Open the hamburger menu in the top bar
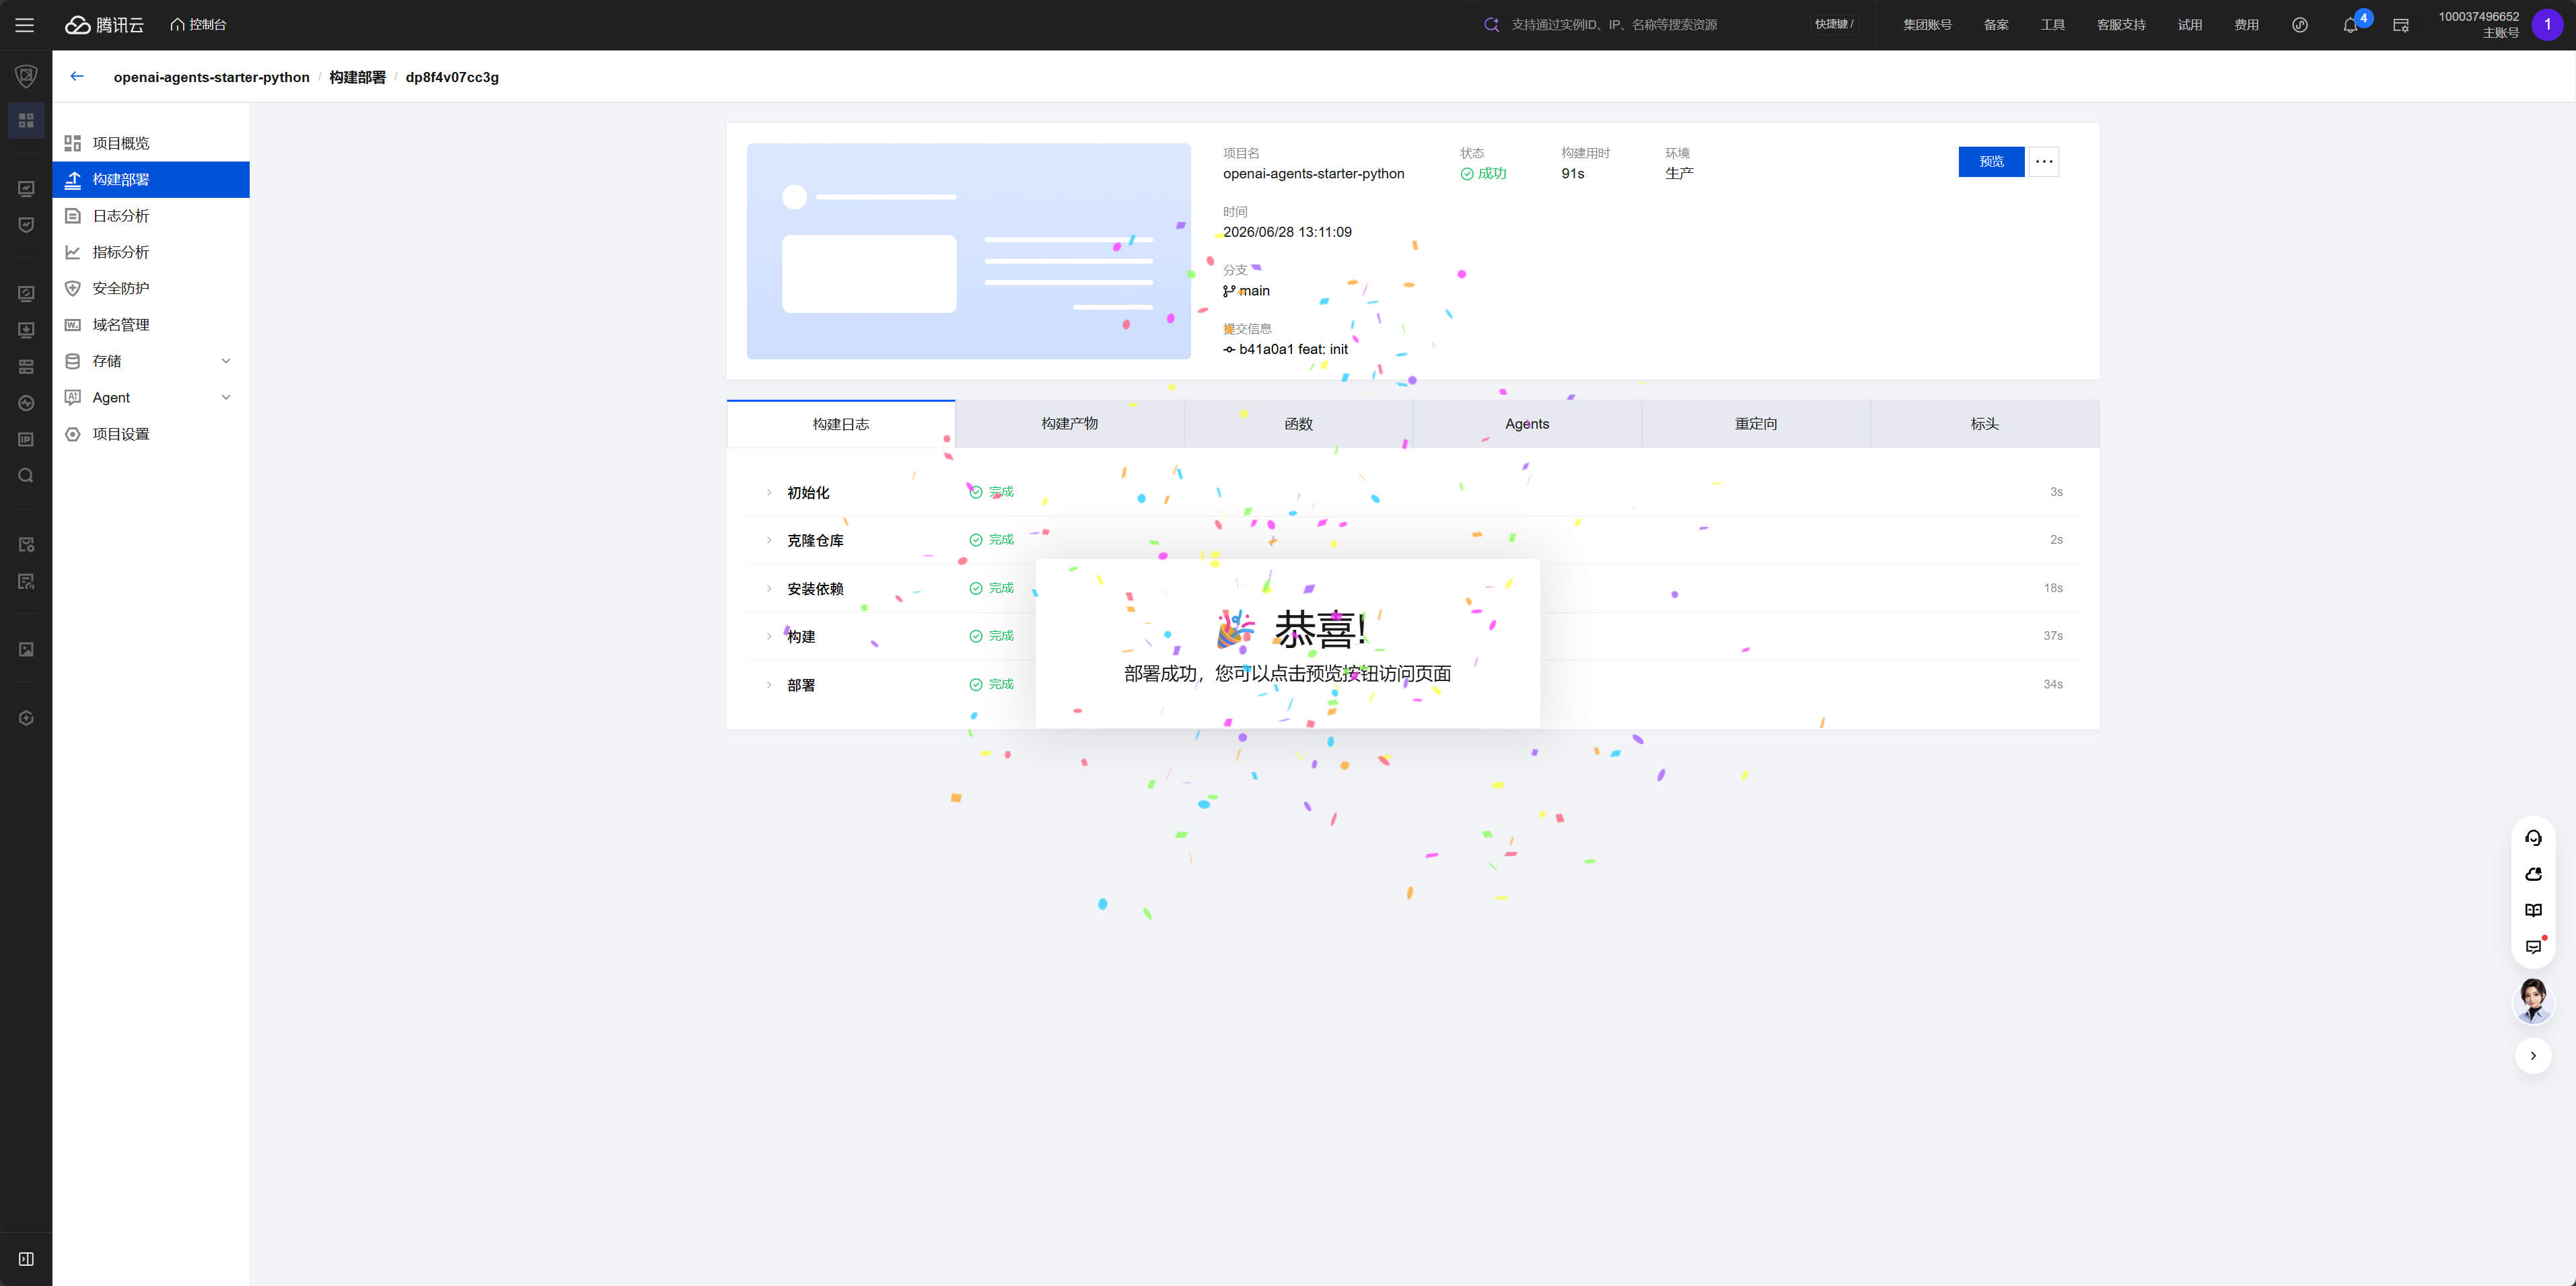The height and width of the screenshot is (1286, 2576). [x=25, y=25]
